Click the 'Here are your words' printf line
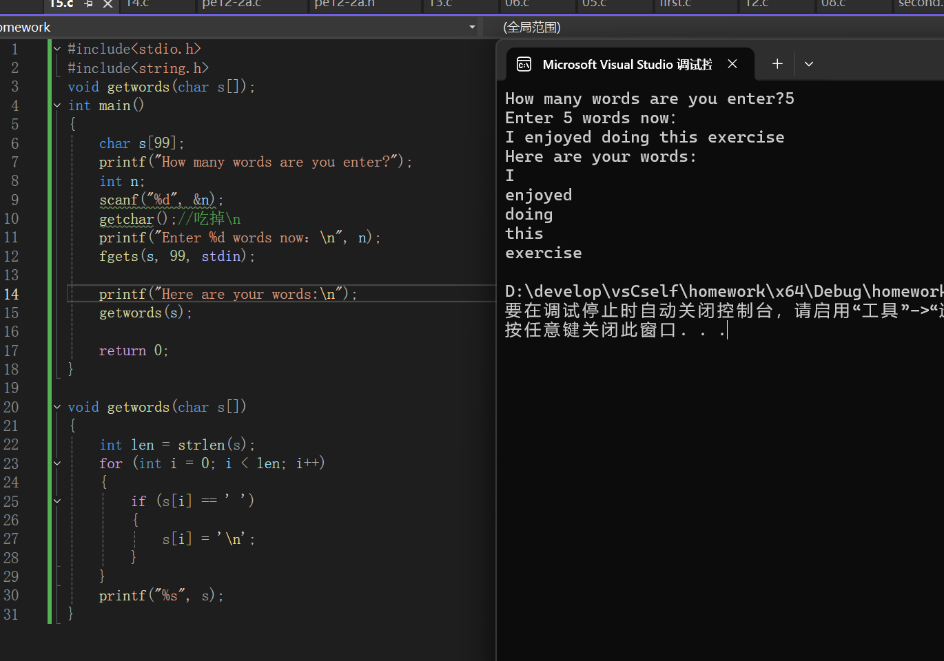 pos(228,294)
